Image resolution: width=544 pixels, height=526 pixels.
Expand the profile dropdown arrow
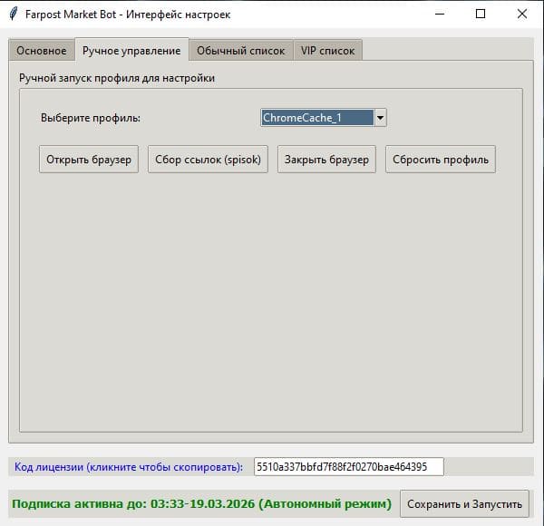[380, 118]
